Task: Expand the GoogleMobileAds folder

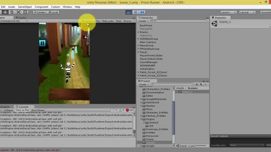Action: point(141,99)
